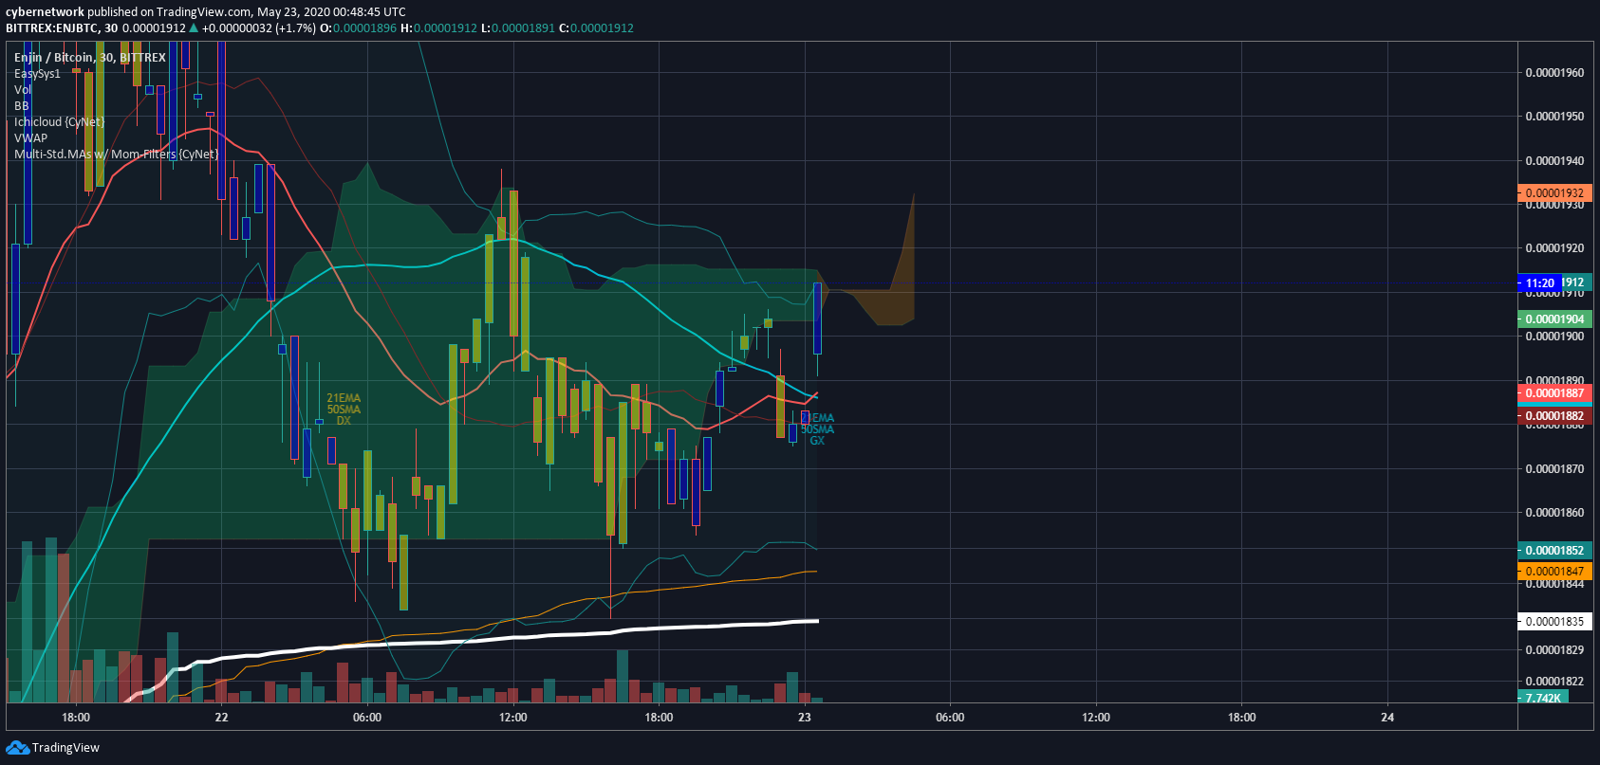Click the orange 0.00001932 price label

1554,193
